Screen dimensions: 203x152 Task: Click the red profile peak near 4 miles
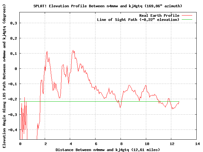(73, 50)
